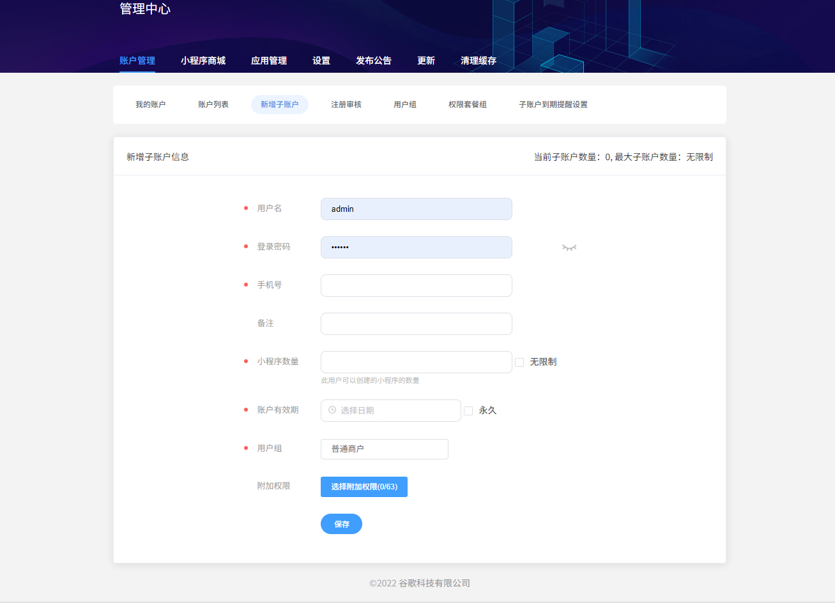835x603 pixels.
Task: Switch to the 我的账户 tab
Action: click(151, 104)
